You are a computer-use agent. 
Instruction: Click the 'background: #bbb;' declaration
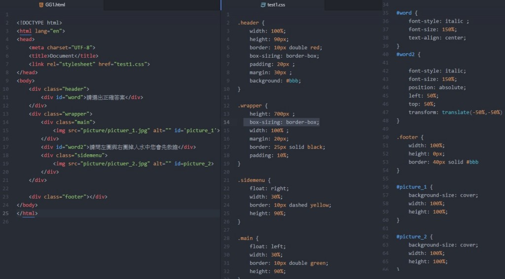pyautogui.click(x=275, y=81)
